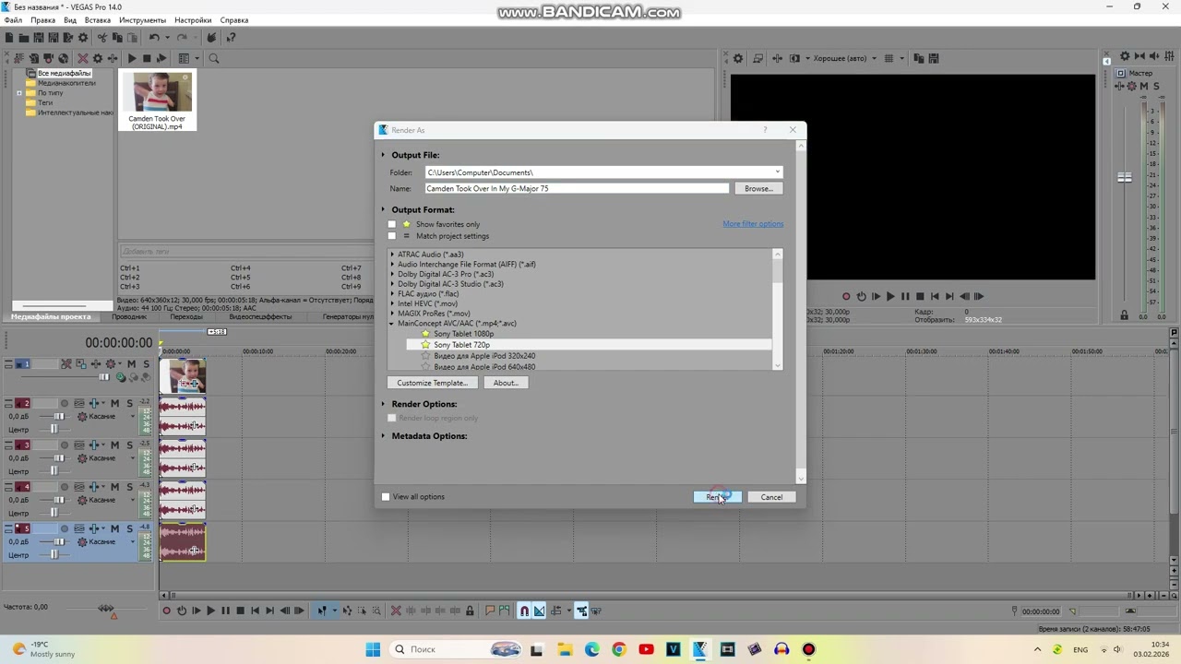Click the Get Media from Web globe icon

click(63, 58)
